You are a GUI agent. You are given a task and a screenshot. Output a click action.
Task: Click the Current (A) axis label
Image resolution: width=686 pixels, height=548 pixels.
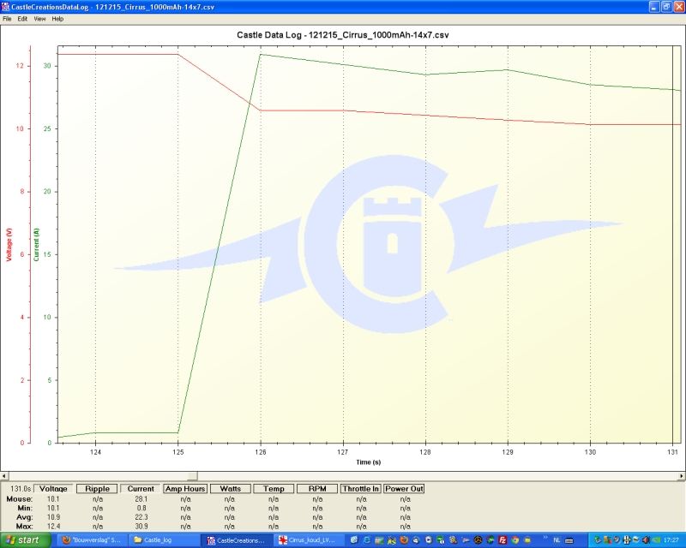[36, 244]
